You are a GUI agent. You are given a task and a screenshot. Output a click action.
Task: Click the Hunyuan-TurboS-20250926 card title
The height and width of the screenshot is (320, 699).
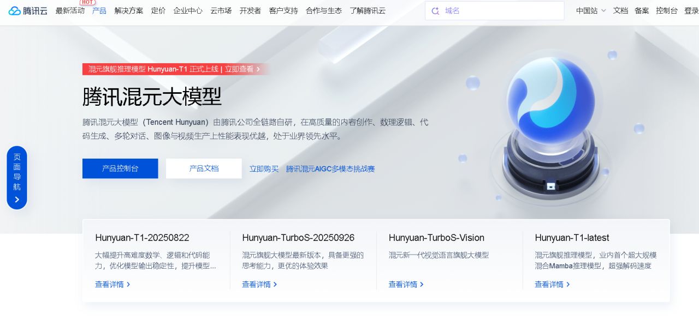pyautogui.click(x=298, y=238)
